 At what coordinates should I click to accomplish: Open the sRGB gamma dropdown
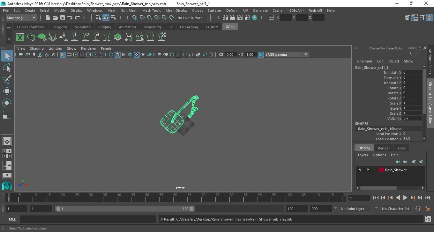pyautogui.click(x=287, y=54)
